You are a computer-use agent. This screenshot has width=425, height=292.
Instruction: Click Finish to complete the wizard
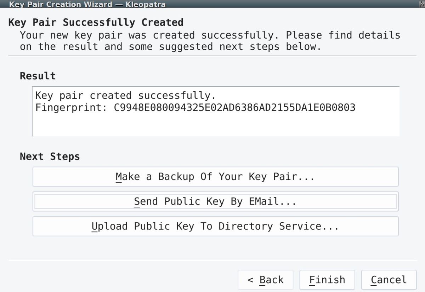[327, 280]
